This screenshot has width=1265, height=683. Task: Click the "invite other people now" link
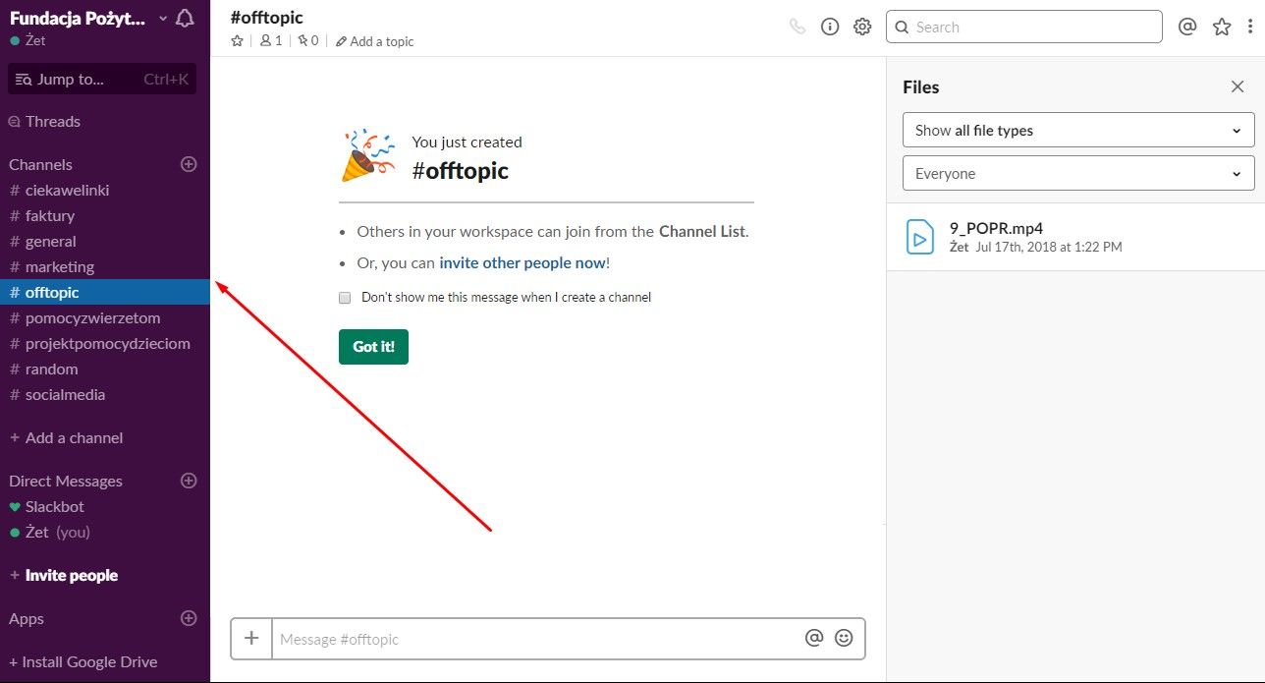522,262
